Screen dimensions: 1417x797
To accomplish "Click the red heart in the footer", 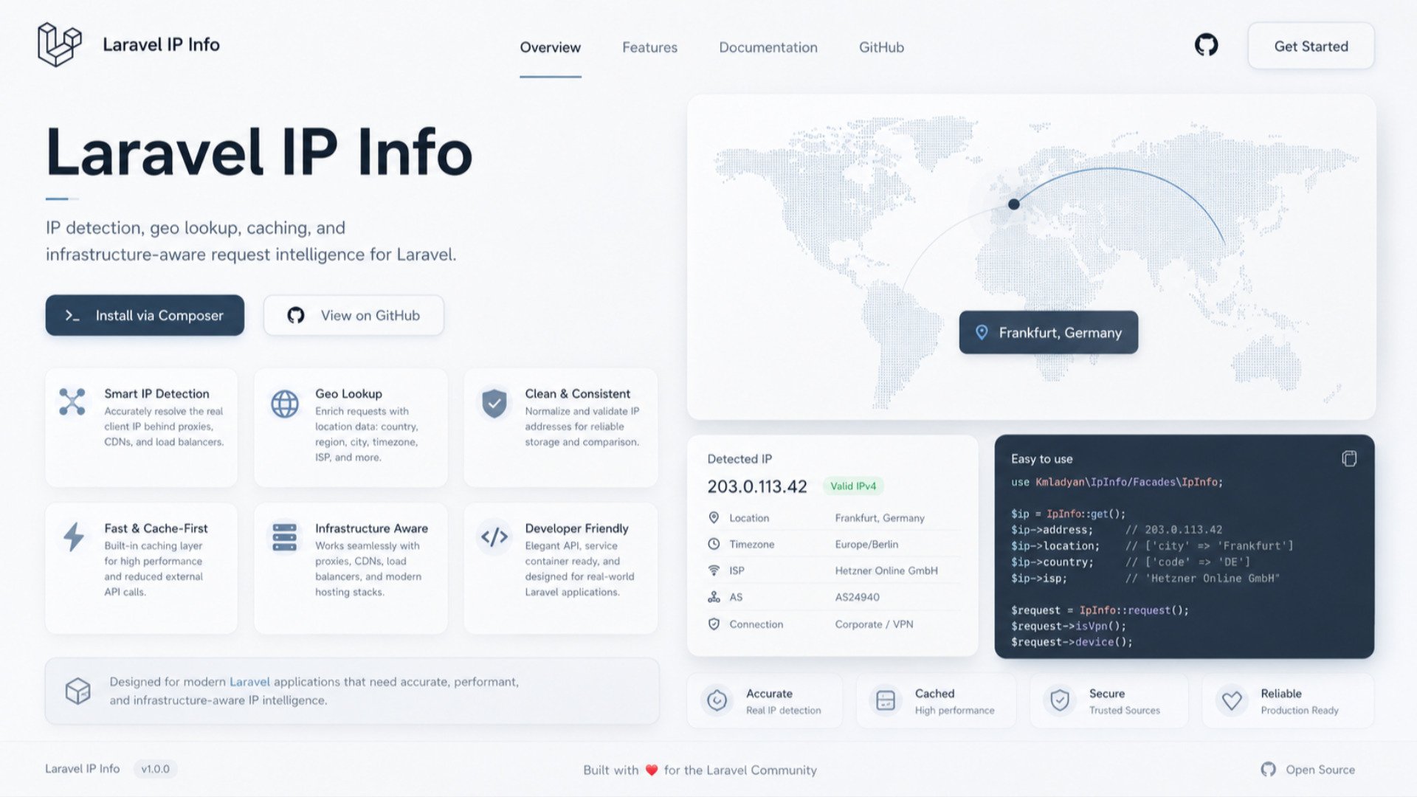I will tap(652, 770).
